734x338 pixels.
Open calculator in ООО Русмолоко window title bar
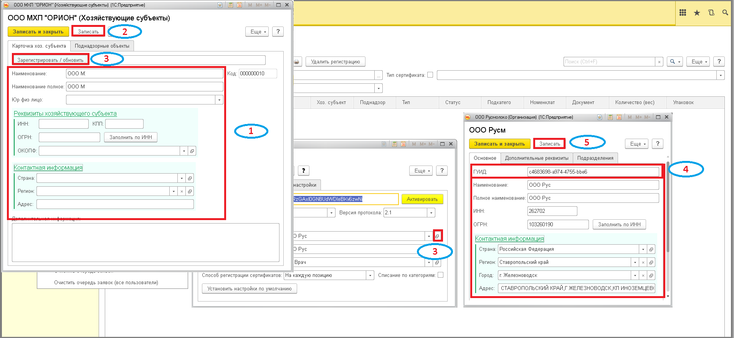[610, 117]
